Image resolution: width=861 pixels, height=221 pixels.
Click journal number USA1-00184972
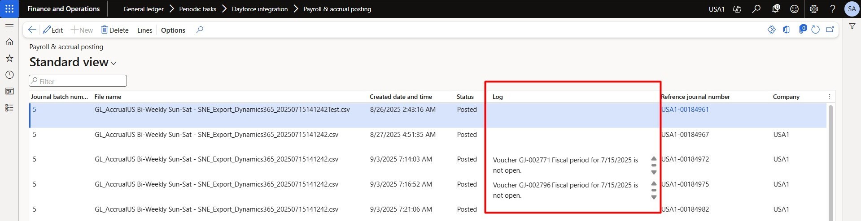(x=685, y=159)
